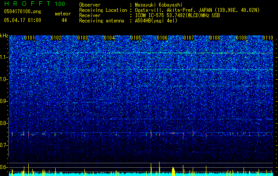Select the file name 0504170100.png
Image resolution: width=278 pixels, height=176 pixels.
(23, 11)
